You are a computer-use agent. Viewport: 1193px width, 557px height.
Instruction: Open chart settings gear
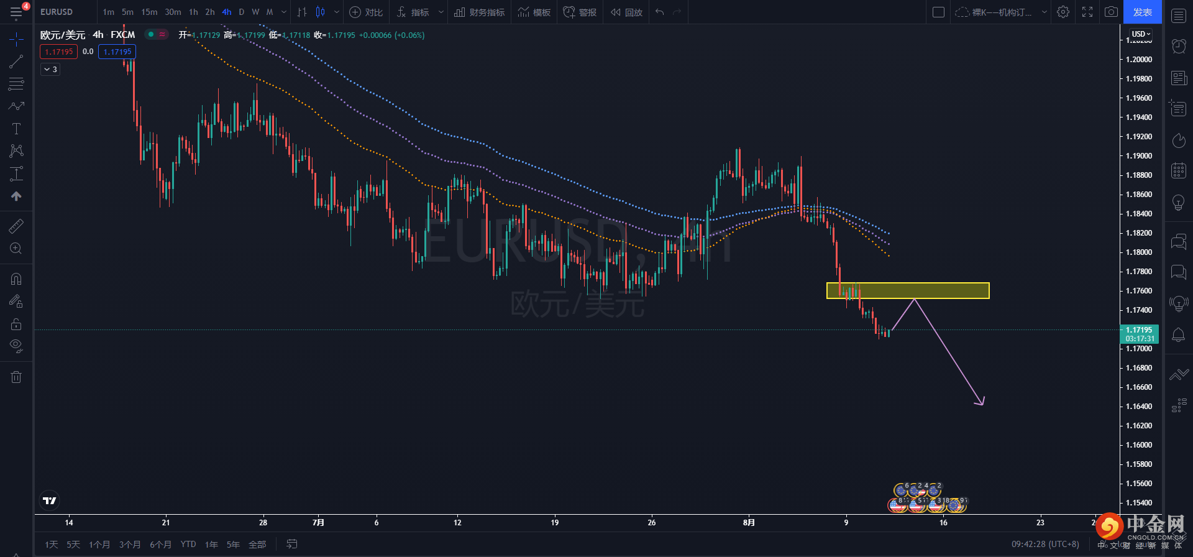tap(1063, 12)
